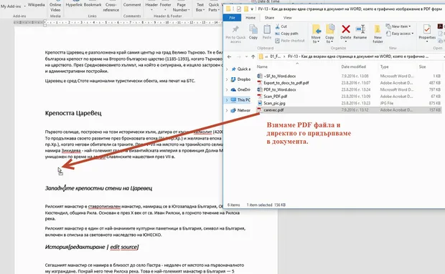Select This PC in Explorer navigation pane
The image size is (445, 274).
(x=240, y=100)
